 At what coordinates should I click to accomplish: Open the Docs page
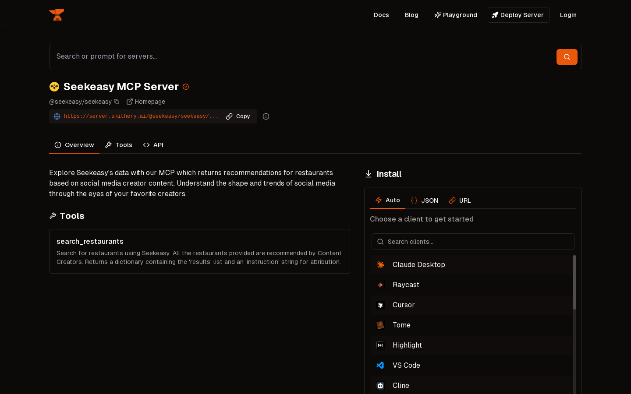click(x=381, y=15)
